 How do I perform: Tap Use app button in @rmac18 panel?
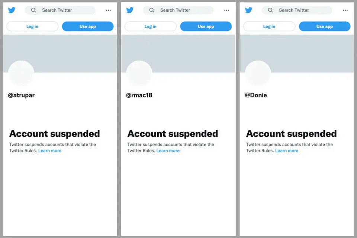(x=206, y=26)
